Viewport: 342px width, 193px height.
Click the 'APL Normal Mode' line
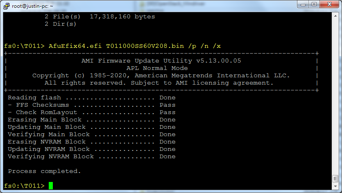coord(157,68)
